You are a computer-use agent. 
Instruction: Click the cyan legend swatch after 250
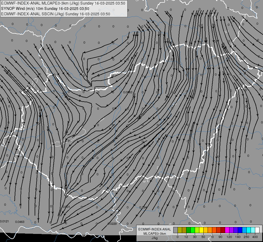pos(249,230)
